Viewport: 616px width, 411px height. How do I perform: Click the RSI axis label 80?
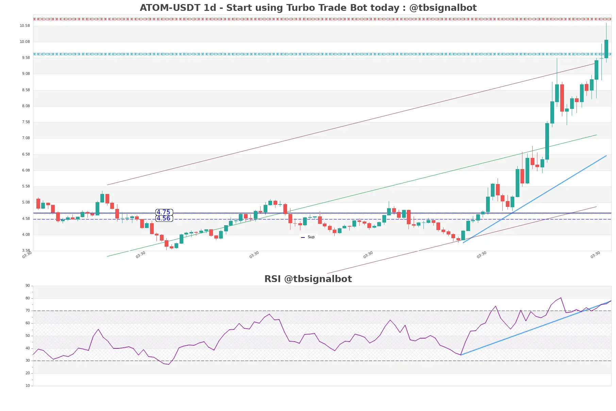[x=28, y=298]
